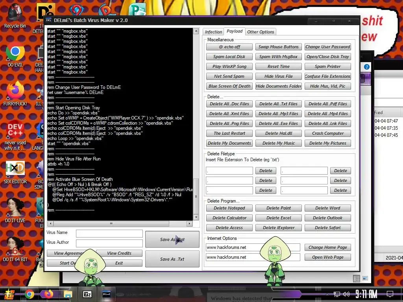Screen dimensions: 403x302
Task: Open the Windows Start button in the taskbar
Action: [x=9, y=294]
